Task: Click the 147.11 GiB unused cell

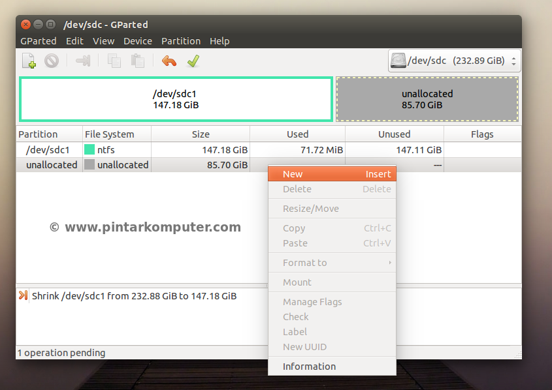Action: point(419,150)
